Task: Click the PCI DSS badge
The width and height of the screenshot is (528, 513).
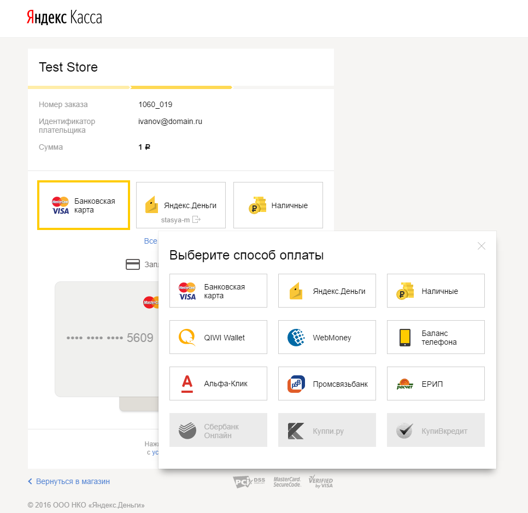Action: point(249,482)
